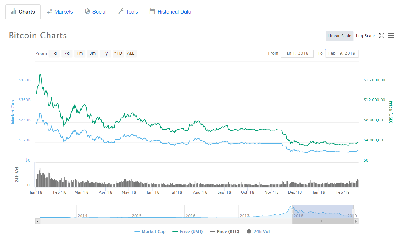Open the Social tab
This screenshot has width=408, height=243.
96,12
